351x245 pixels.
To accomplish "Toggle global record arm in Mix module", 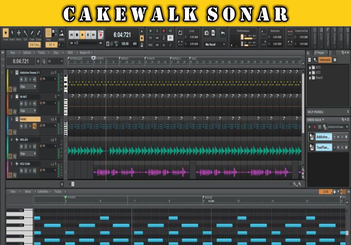I will [x=164, y=31].
